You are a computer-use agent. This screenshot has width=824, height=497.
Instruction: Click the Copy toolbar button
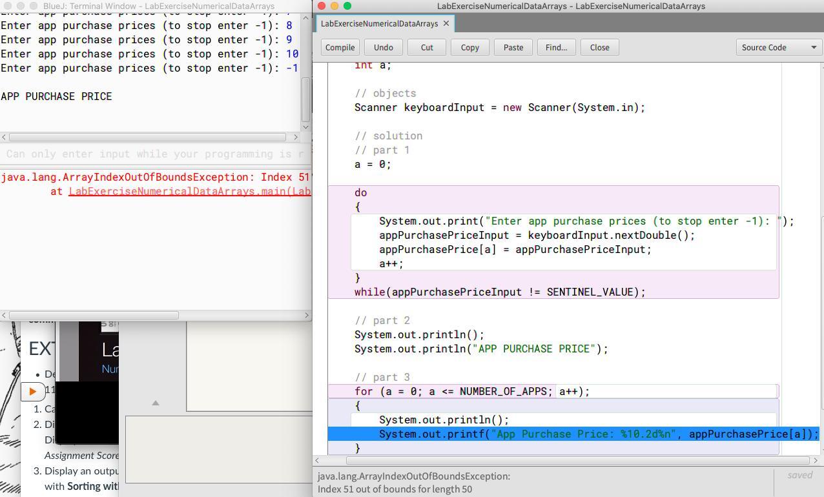[469, 47]
